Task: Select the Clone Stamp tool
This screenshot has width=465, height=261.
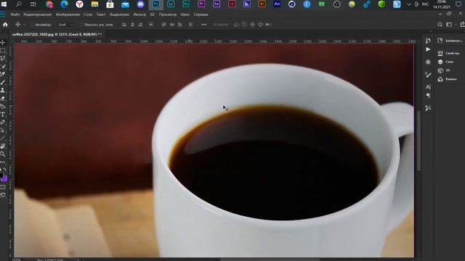Action: (3, 90)
